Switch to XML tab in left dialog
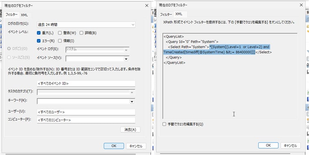The height and width of the screenshot is (155, 309). [24, 15]
